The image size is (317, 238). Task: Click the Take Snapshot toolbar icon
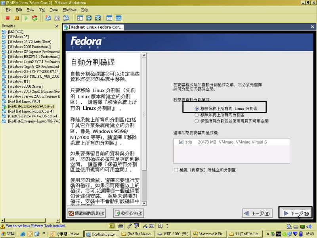[x=48, y=18]
